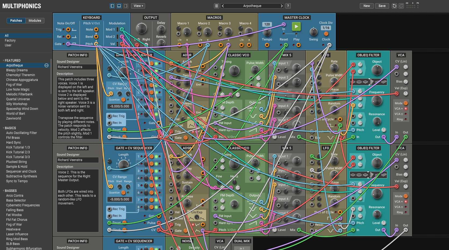Click the Save button
This screenshot has width=449, height=250.
coord(382,6)
